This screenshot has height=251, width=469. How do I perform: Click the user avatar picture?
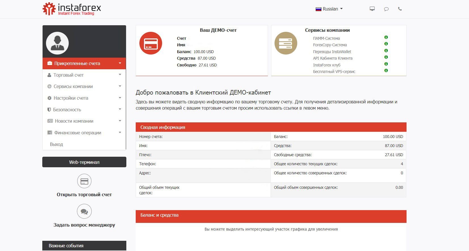pos(57,43)
